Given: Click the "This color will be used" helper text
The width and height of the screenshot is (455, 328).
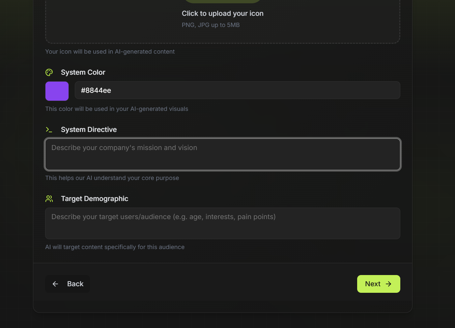Looking at the screenshot, I should pos(117,109).
